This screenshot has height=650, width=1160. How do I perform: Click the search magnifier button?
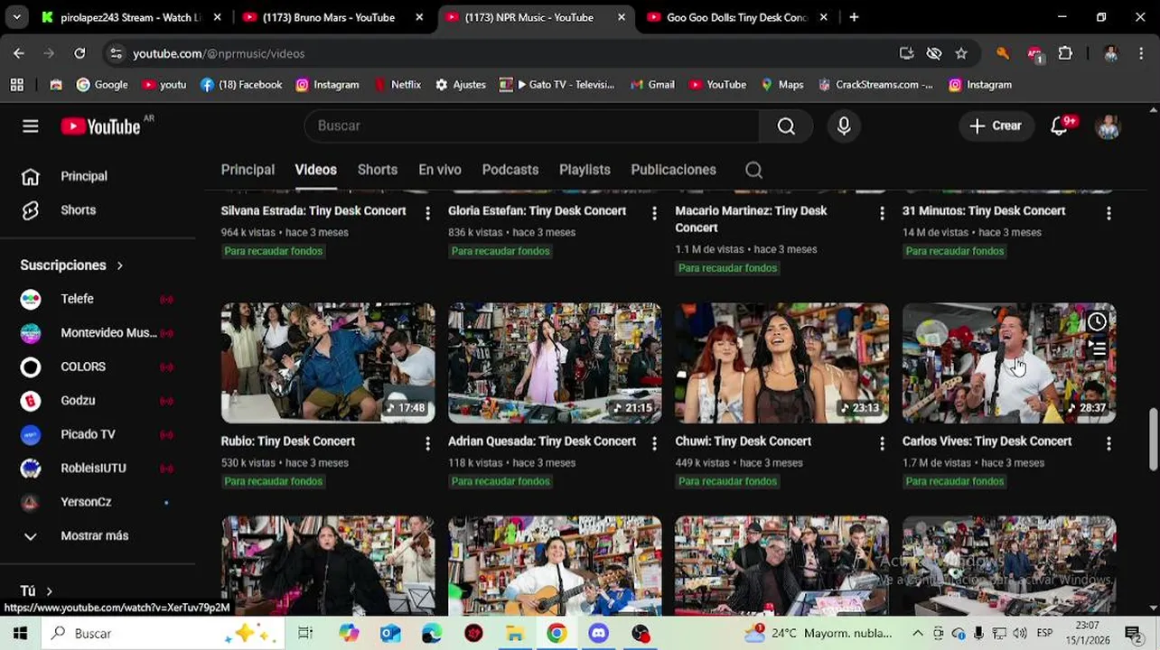(786, 126)
